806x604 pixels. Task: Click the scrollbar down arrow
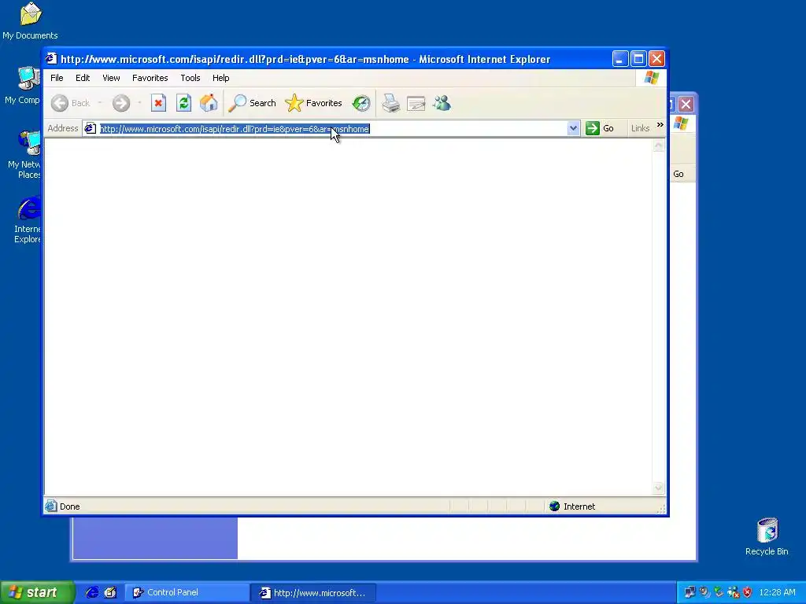click(659, 488)
